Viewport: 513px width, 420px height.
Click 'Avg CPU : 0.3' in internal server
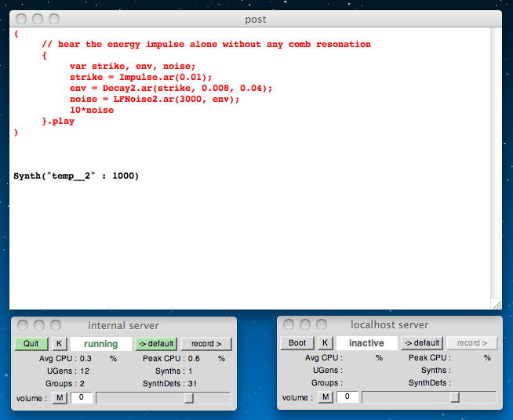[x=65, y=359]
